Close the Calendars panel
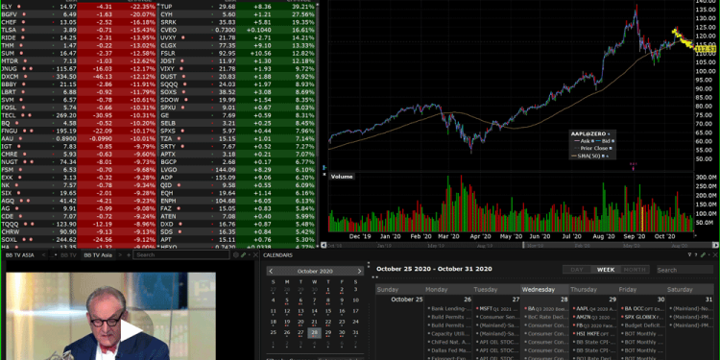Viewport: 720px width, 360px height. point(715,254)
